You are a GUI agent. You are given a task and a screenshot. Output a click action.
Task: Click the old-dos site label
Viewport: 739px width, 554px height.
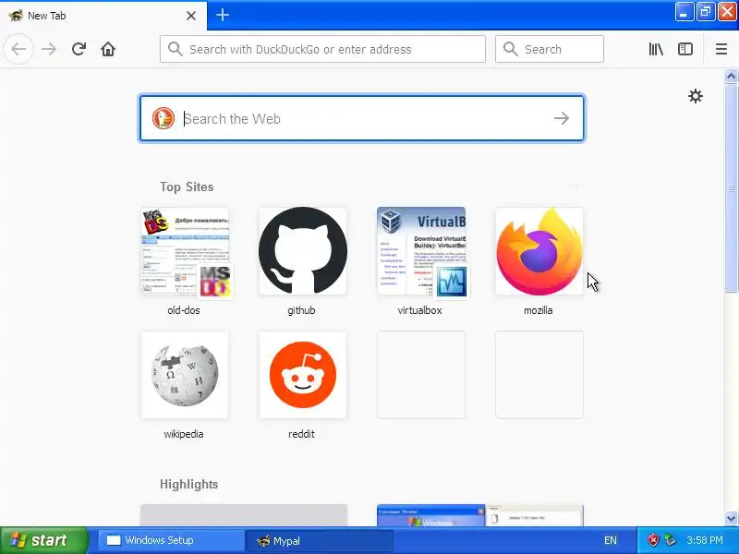pyautogui.click(x=184, y=310)
